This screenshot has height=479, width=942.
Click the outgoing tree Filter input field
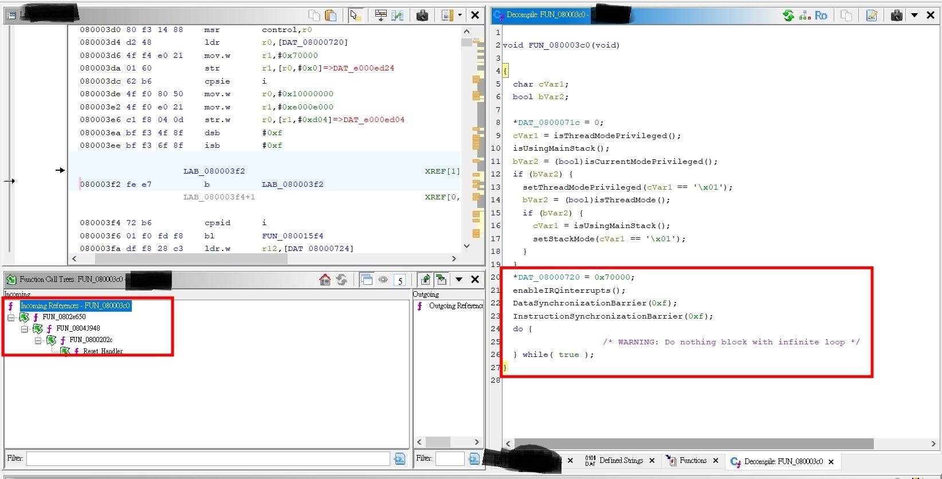click(x=450, y=458)
